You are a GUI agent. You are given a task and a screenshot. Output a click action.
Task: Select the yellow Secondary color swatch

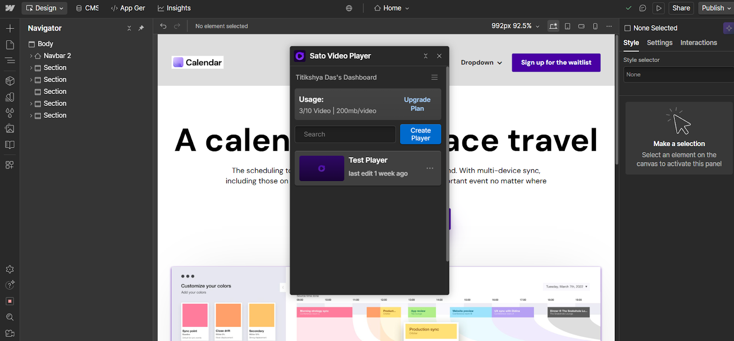pyautogui.click(x=261, y=315)
